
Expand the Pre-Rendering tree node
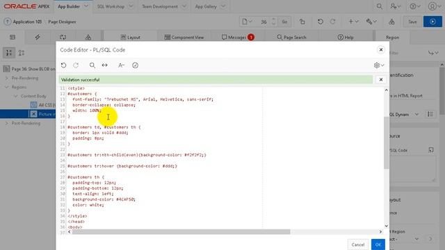point(7,78)
